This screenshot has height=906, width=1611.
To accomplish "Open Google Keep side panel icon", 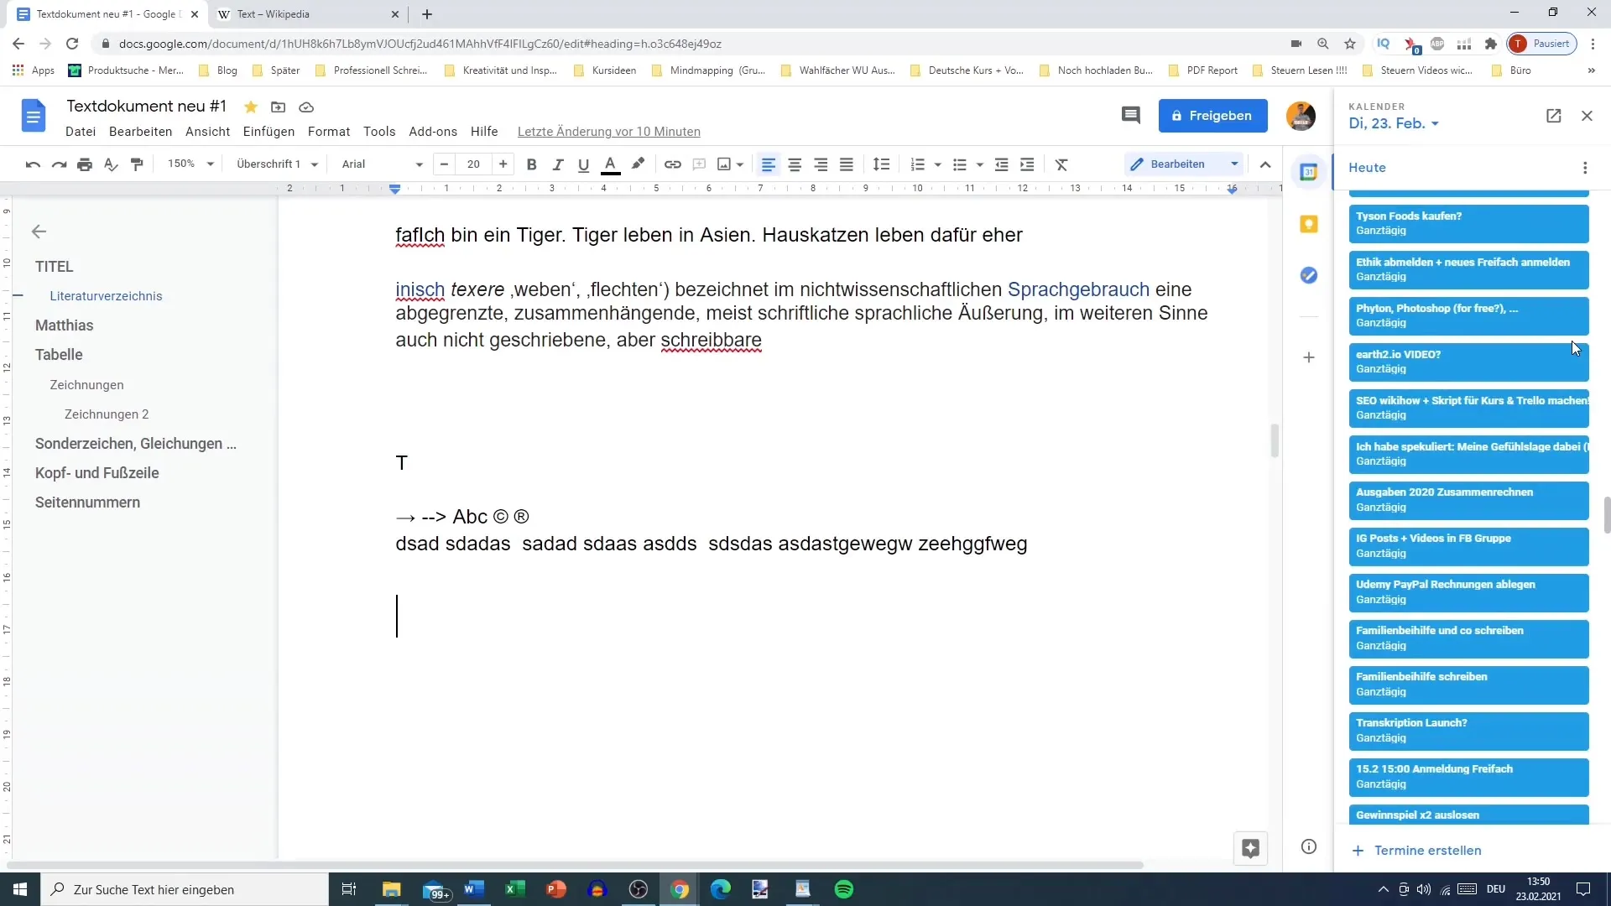I will pos(1309,224).
